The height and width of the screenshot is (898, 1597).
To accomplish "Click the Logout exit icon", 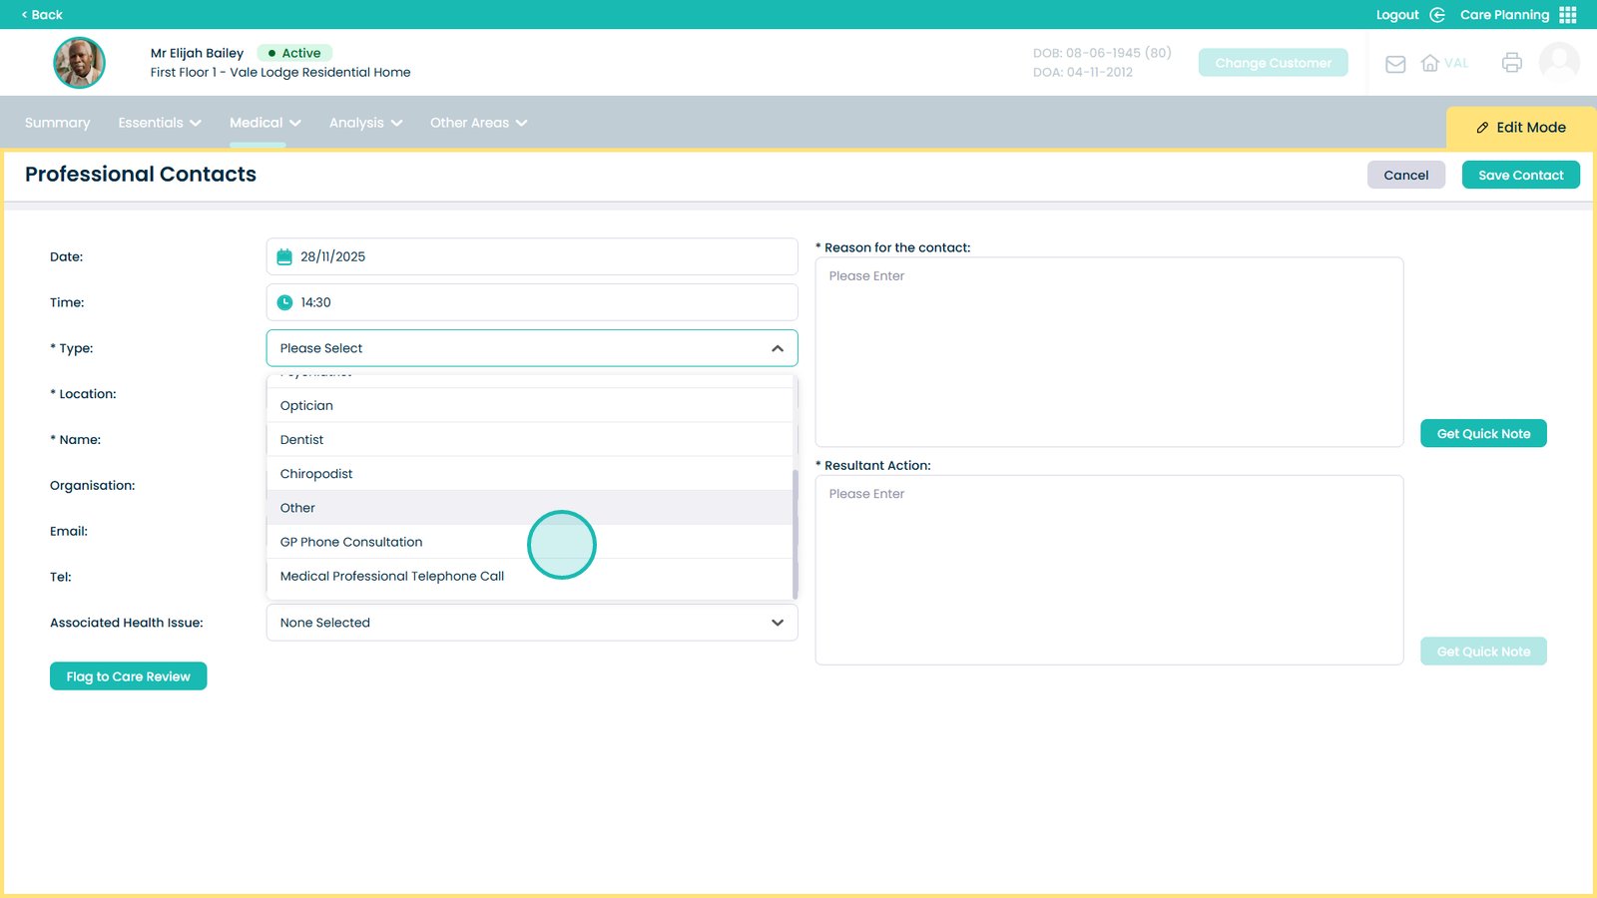I will (x=1437, y=15).
